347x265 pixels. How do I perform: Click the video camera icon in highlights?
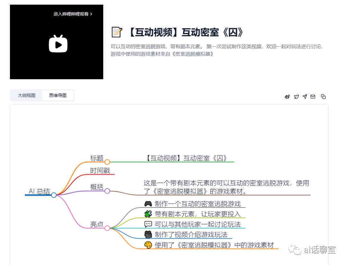(x=148, y=234)
